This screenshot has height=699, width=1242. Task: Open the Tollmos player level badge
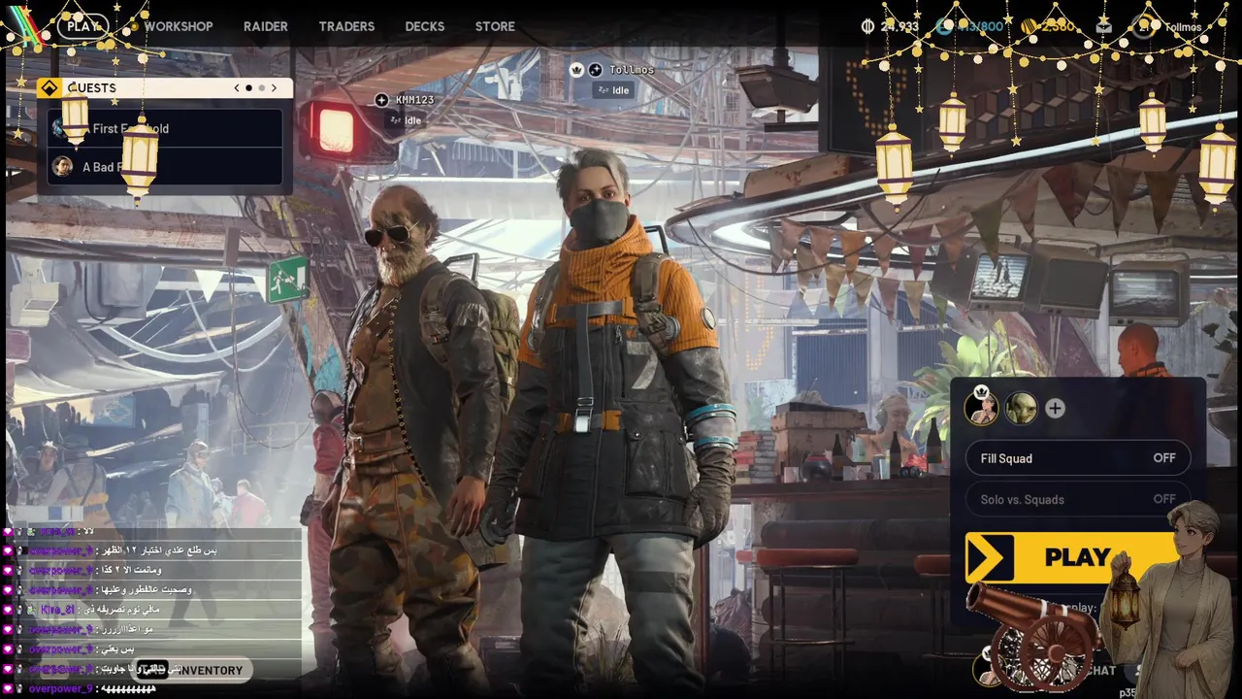pos(1143,26)
